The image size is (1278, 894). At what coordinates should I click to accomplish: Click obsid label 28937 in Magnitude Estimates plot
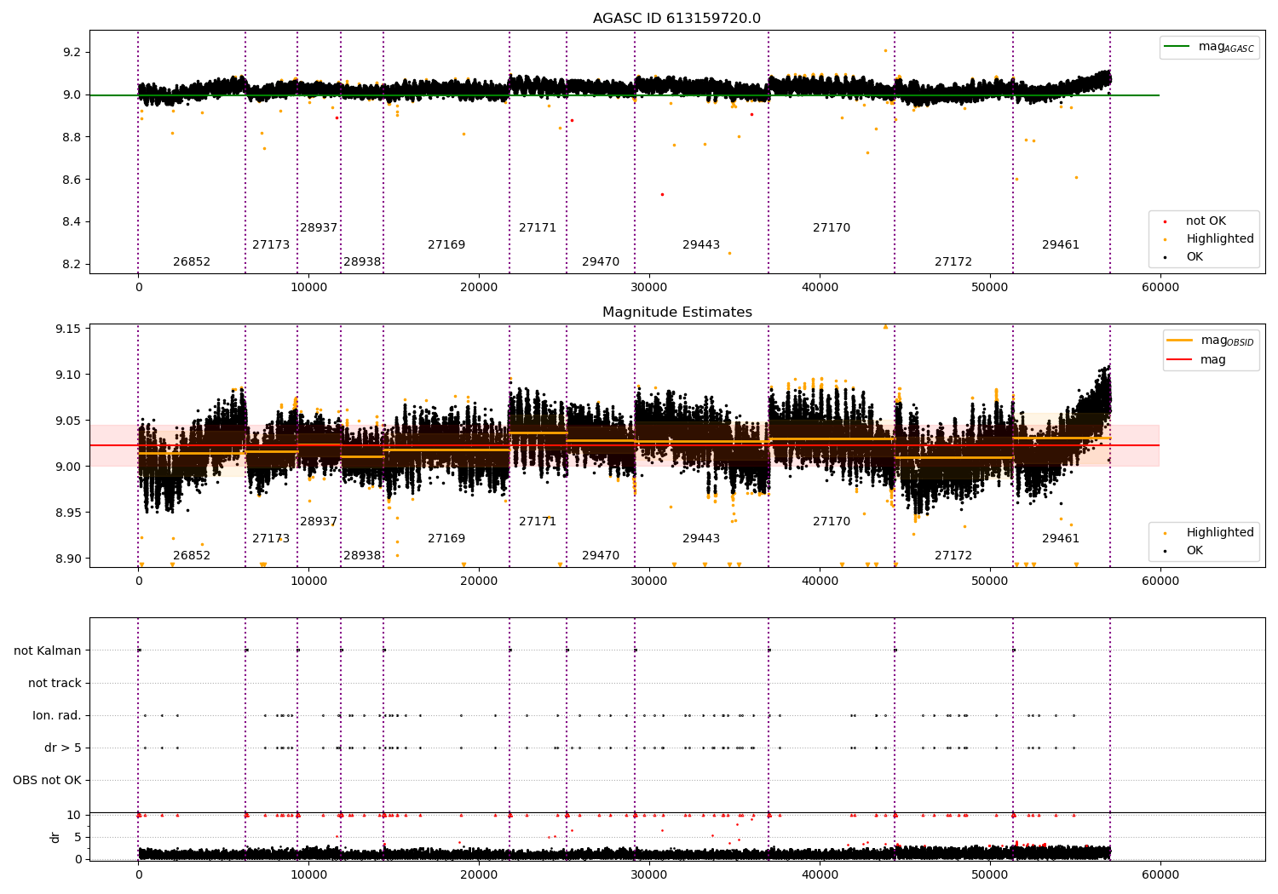(x=319, y=522)
